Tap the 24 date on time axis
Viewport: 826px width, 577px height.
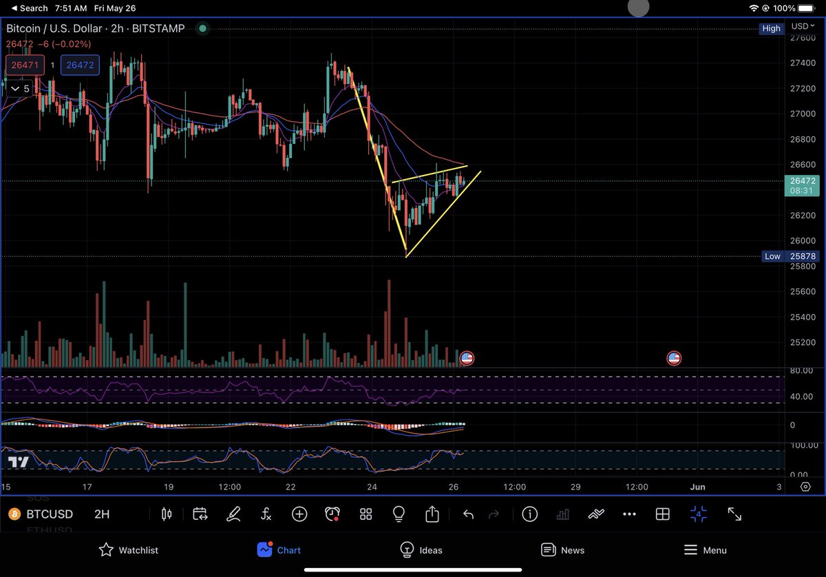pos(372,487)
